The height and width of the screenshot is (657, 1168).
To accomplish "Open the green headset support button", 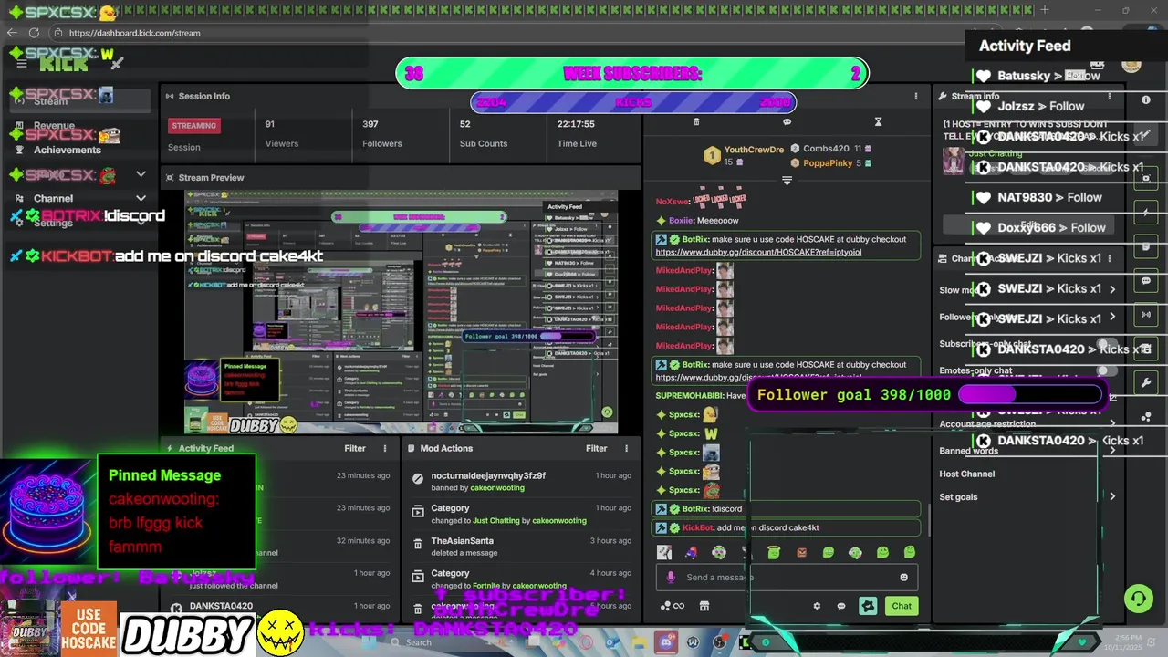I will [x=1138, y=599].
